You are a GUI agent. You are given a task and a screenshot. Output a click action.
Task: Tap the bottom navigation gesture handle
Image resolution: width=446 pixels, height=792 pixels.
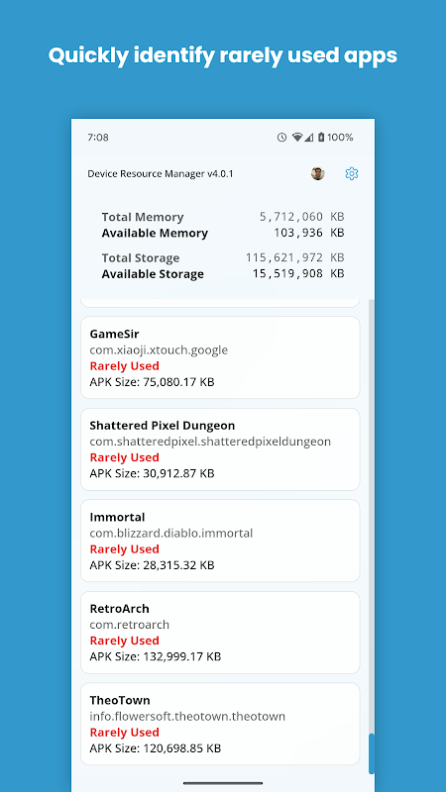click(223, 783)
